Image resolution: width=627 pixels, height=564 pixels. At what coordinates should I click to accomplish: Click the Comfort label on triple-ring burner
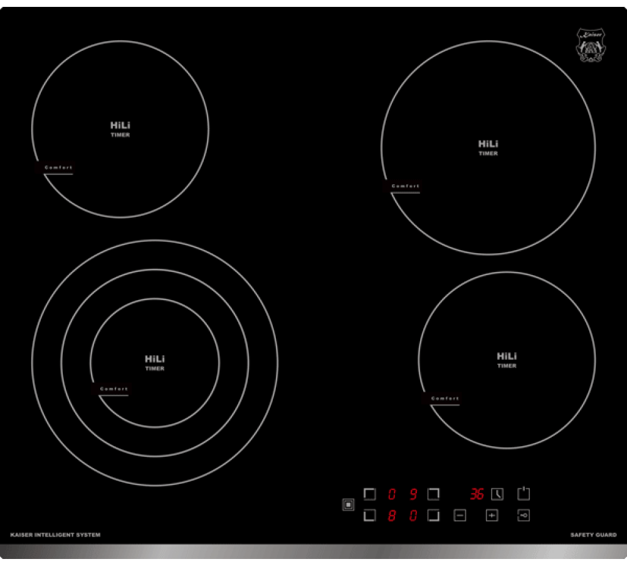(114, 389)
